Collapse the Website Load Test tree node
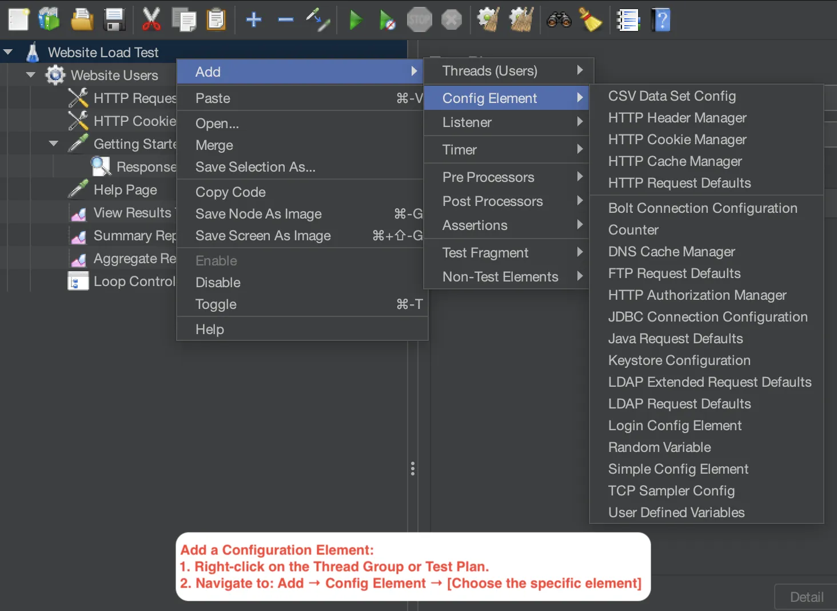Image resolution: width=837 pixels, height=611 pixels. [8, 52]
